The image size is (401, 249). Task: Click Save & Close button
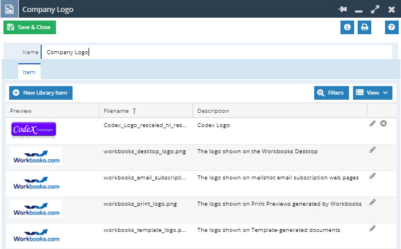(x=30, y=27)
